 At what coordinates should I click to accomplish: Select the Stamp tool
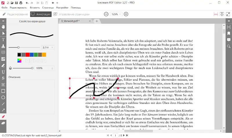point(3,46)
